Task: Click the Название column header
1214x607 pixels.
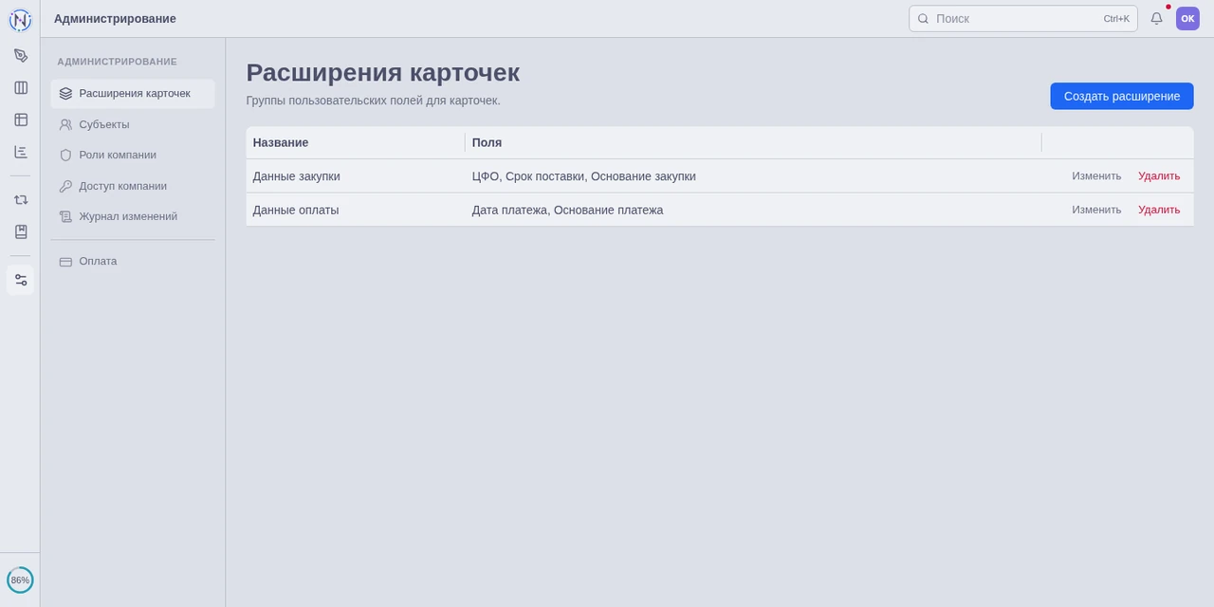Action: click(x=356, y=142)
